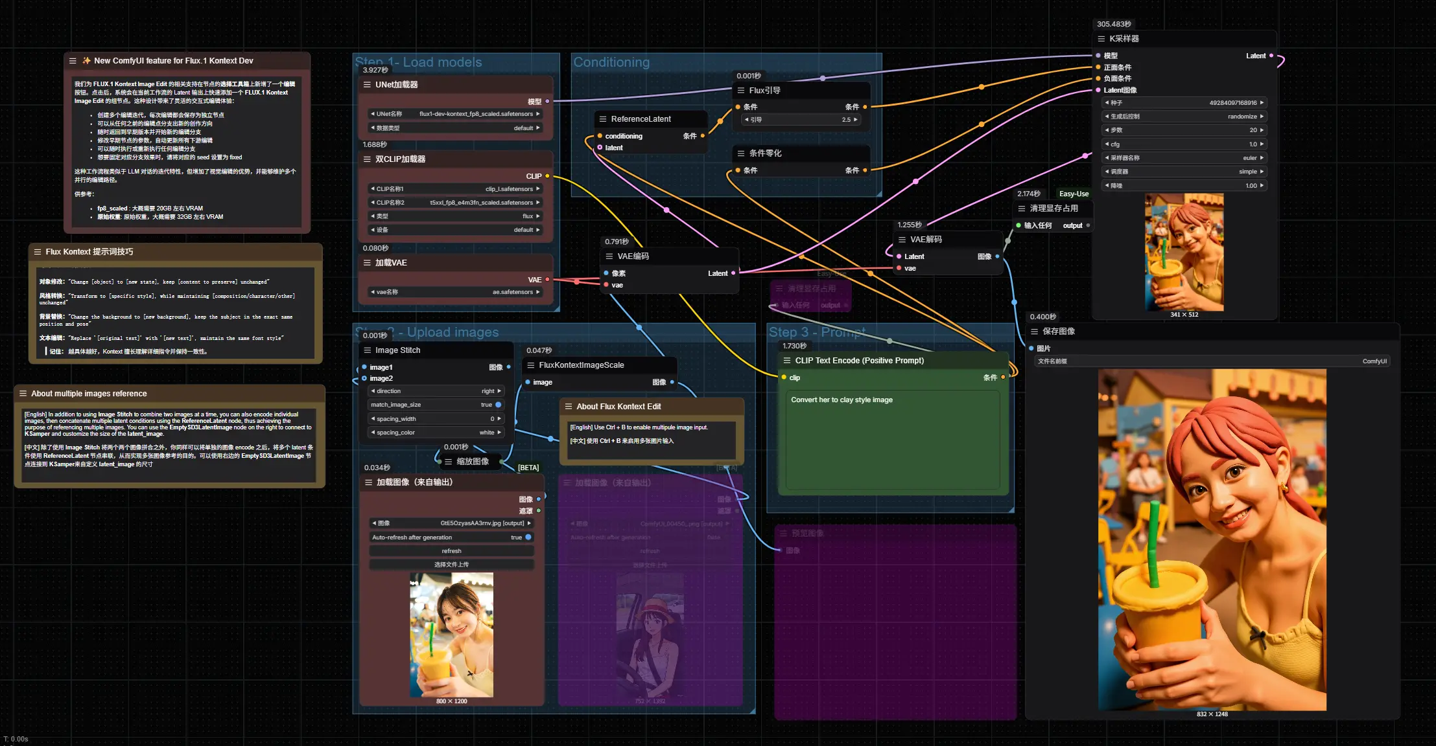Open the New ComfyUI feature note menu icon
Image resolution: width=1436 pixels, height=746 pixels.
(x=73, y=61)
